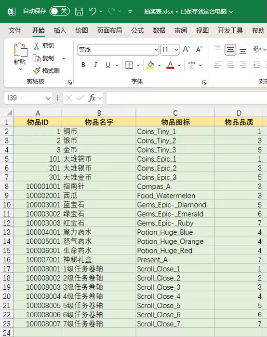Expand the saved-location dropdown next to filename

coord(231,12)
